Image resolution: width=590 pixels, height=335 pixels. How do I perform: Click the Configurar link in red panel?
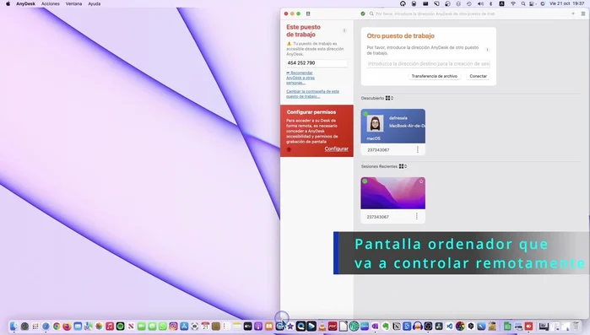pyautogui.click(x=337, y=149)
